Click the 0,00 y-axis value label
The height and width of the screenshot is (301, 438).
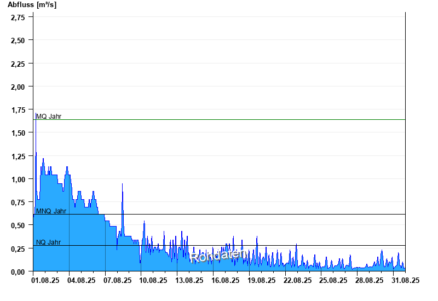point(18,271)
